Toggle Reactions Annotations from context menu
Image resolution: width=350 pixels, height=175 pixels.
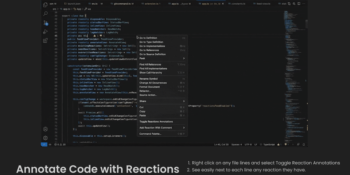point(156,122)
